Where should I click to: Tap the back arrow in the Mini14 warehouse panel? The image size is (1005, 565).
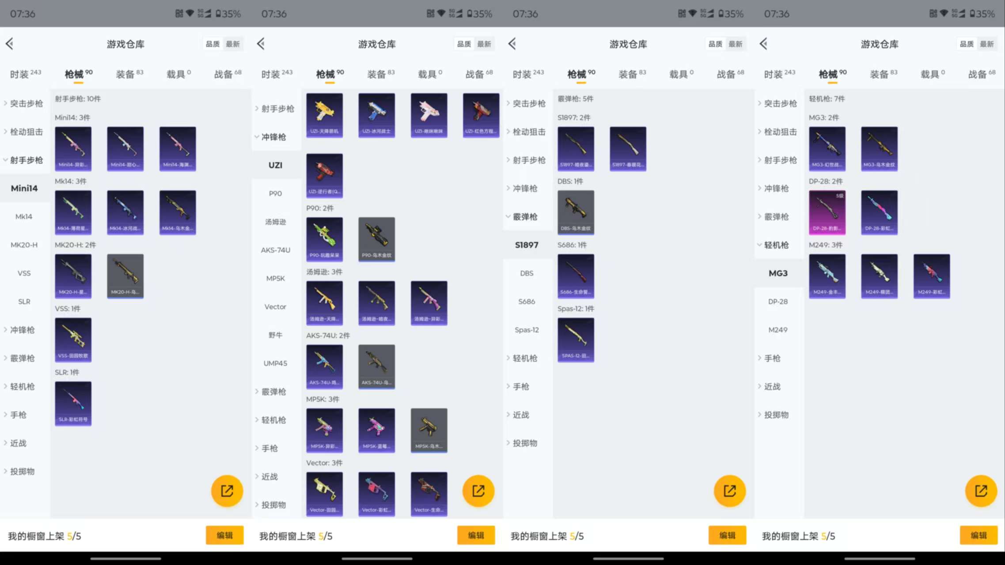point(9,44)
